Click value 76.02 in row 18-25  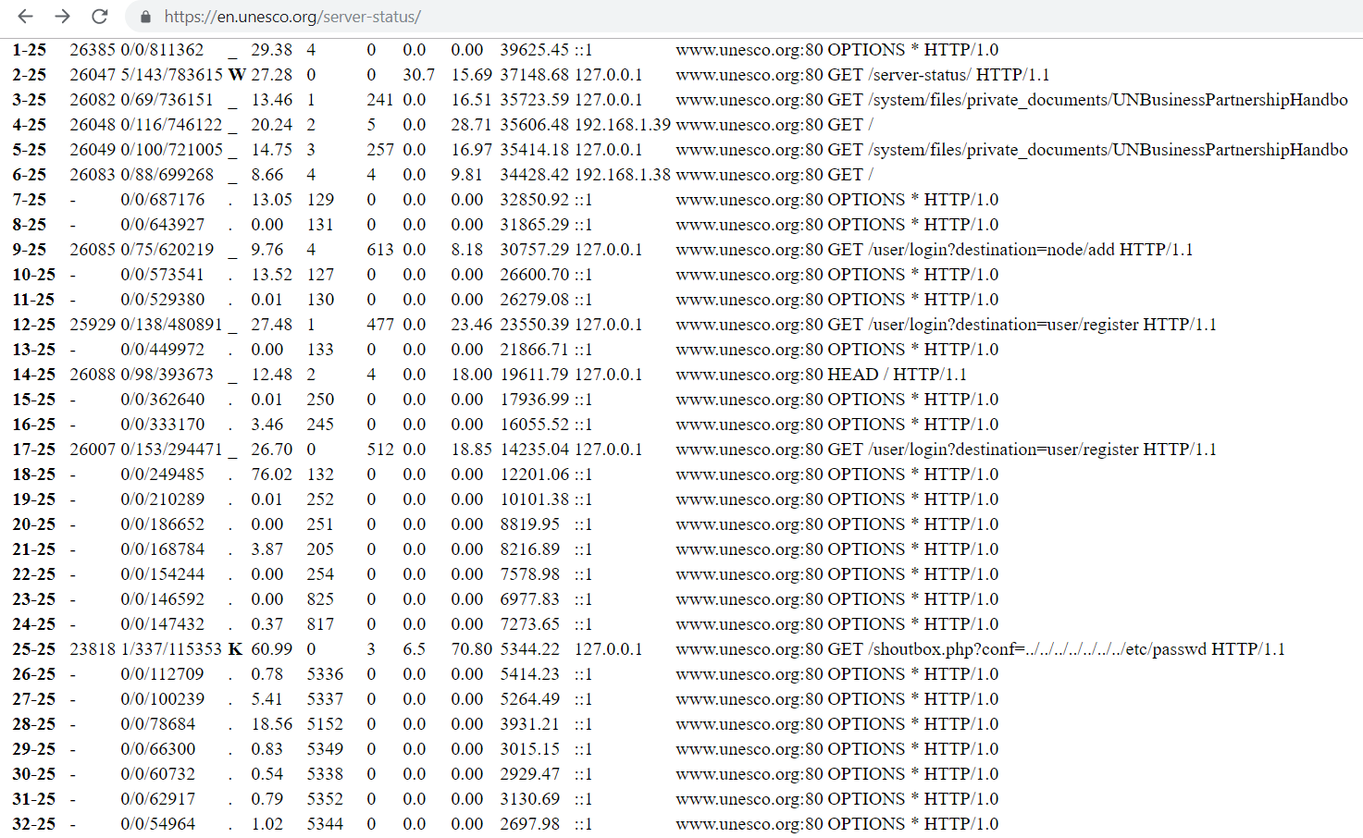272,474
